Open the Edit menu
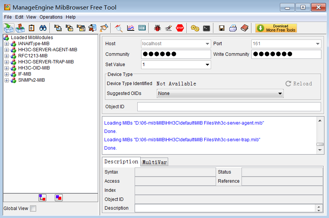This screenshot has height=218, width=329. [x=19, y=17]
